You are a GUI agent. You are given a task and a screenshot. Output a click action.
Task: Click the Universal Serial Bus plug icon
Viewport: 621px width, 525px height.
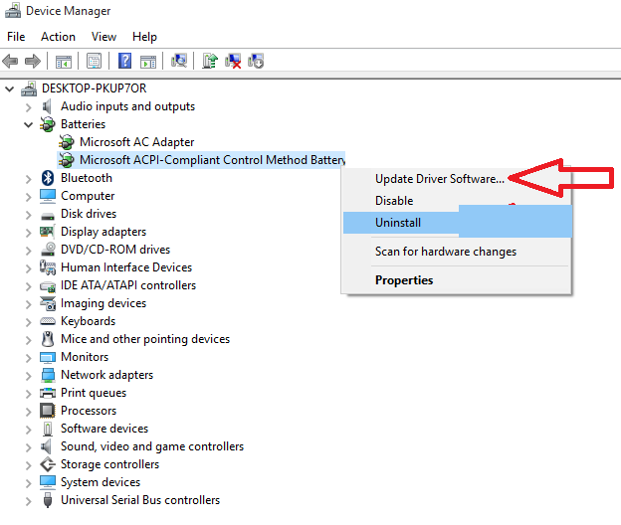pyautogui.click(x=48, y=500)
